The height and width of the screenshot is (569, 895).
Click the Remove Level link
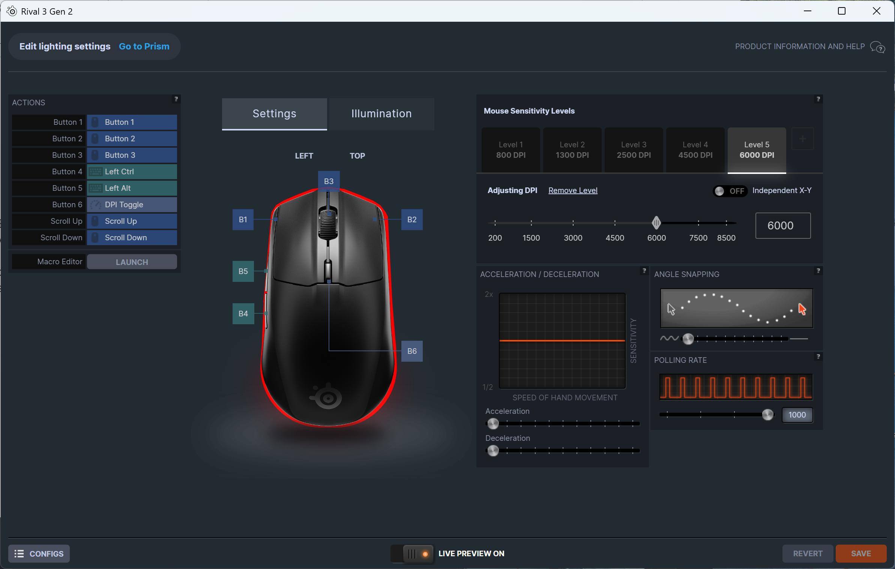pyautogui.click(x=572, y=190)
